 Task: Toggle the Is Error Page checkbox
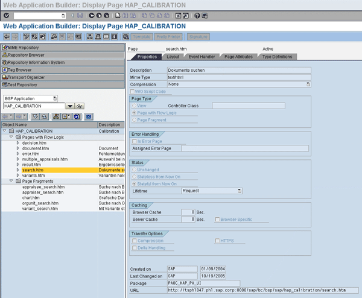click(x=134, y=141)
